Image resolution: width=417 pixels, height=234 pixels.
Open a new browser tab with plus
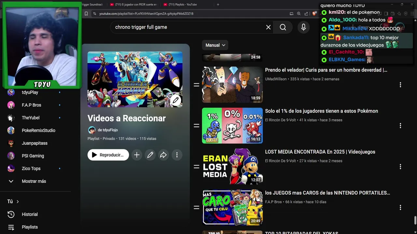click(218, 5)
